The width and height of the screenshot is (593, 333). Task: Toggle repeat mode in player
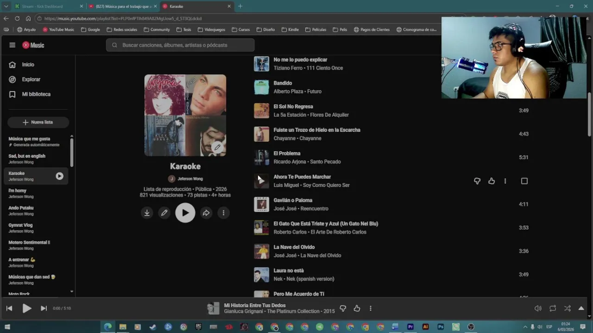(x=553, y=308)
